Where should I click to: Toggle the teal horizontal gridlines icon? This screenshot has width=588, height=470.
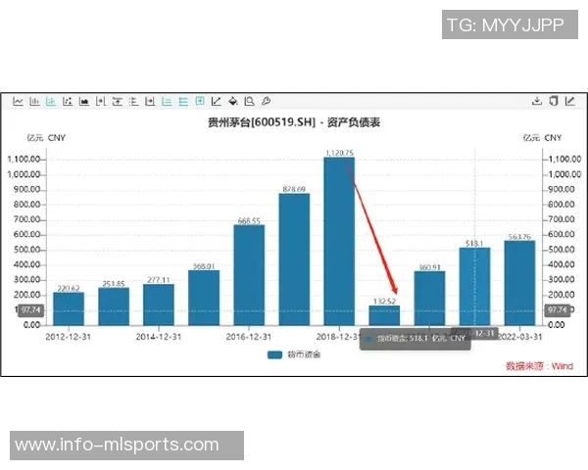pos(183,101)
